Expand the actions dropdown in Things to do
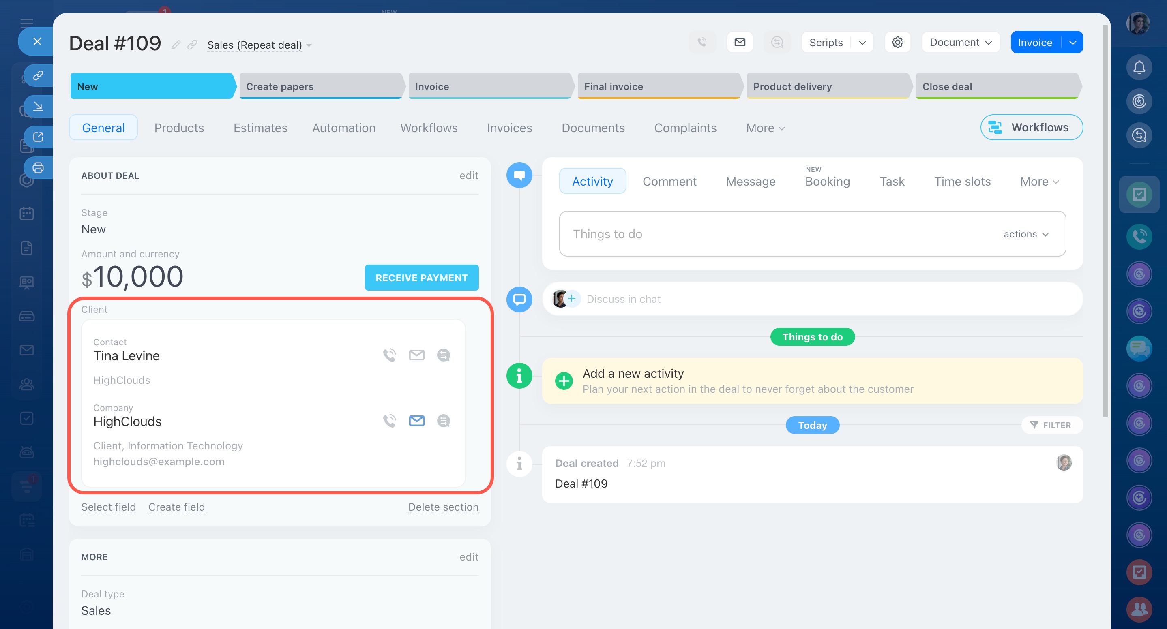The width and height of the screenshot is (1167, 629). pyautogui.click(x=1026, y=234)
